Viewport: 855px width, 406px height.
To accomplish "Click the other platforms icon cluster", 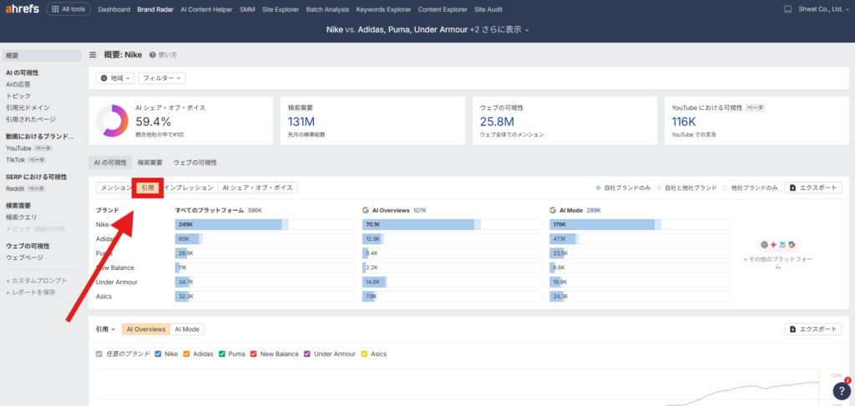I will click(x=778, y=244).
